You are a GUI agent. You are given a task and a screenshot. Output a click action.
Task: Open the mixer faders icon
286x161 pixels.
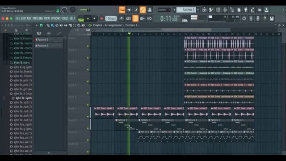(x=225, y=10)
